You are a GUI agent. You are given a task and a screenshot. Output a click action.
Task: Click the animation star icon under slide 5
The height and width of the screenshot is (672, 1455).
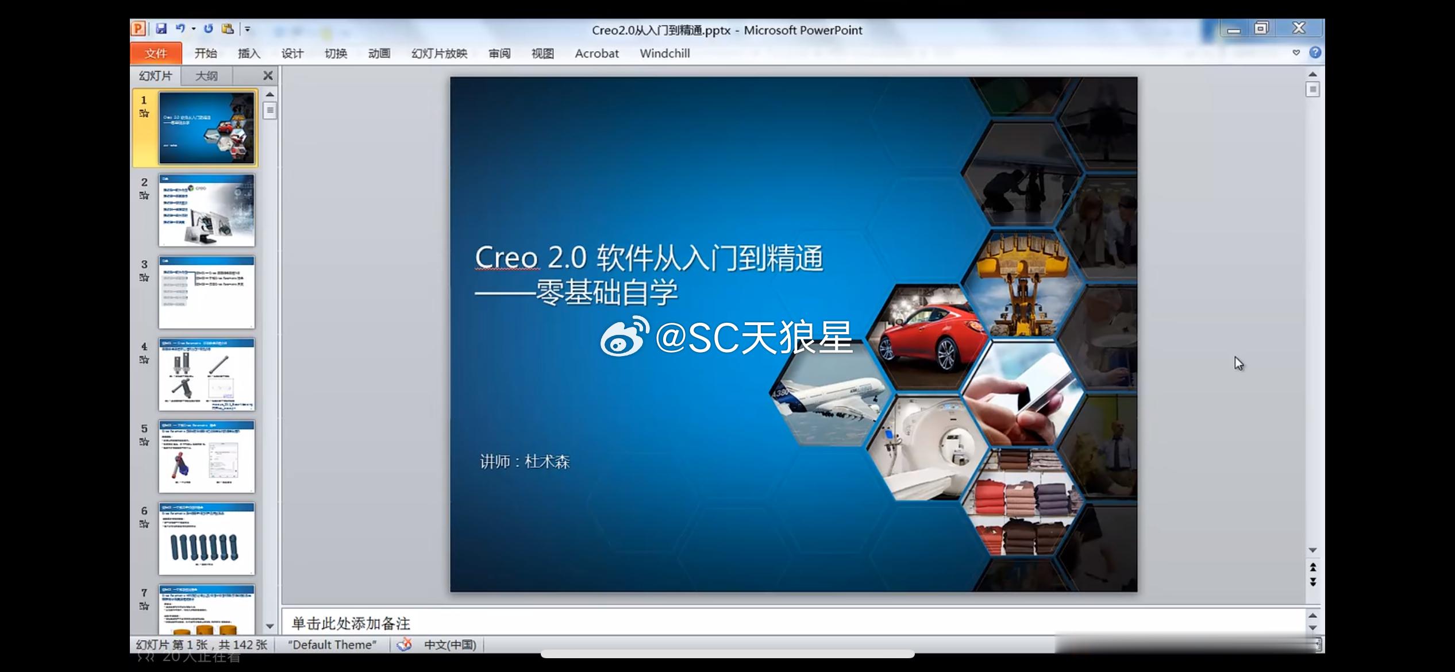click(144, 442)
